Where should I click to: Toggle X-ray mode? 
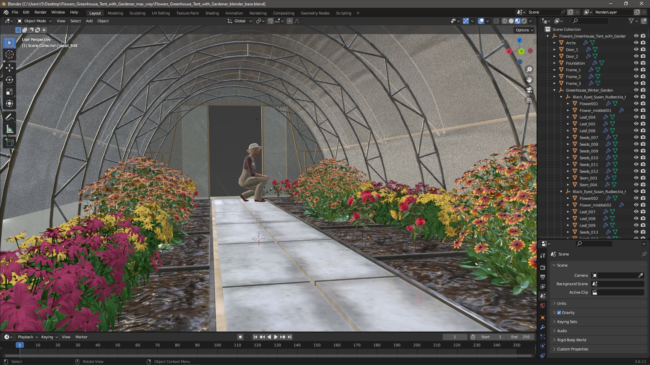(x=496, y=21)
